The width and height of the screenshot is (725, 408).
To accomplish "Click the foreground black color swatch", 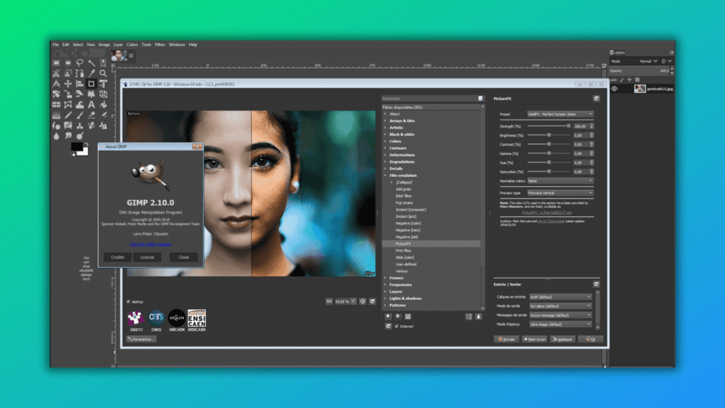I will [76, 147].
